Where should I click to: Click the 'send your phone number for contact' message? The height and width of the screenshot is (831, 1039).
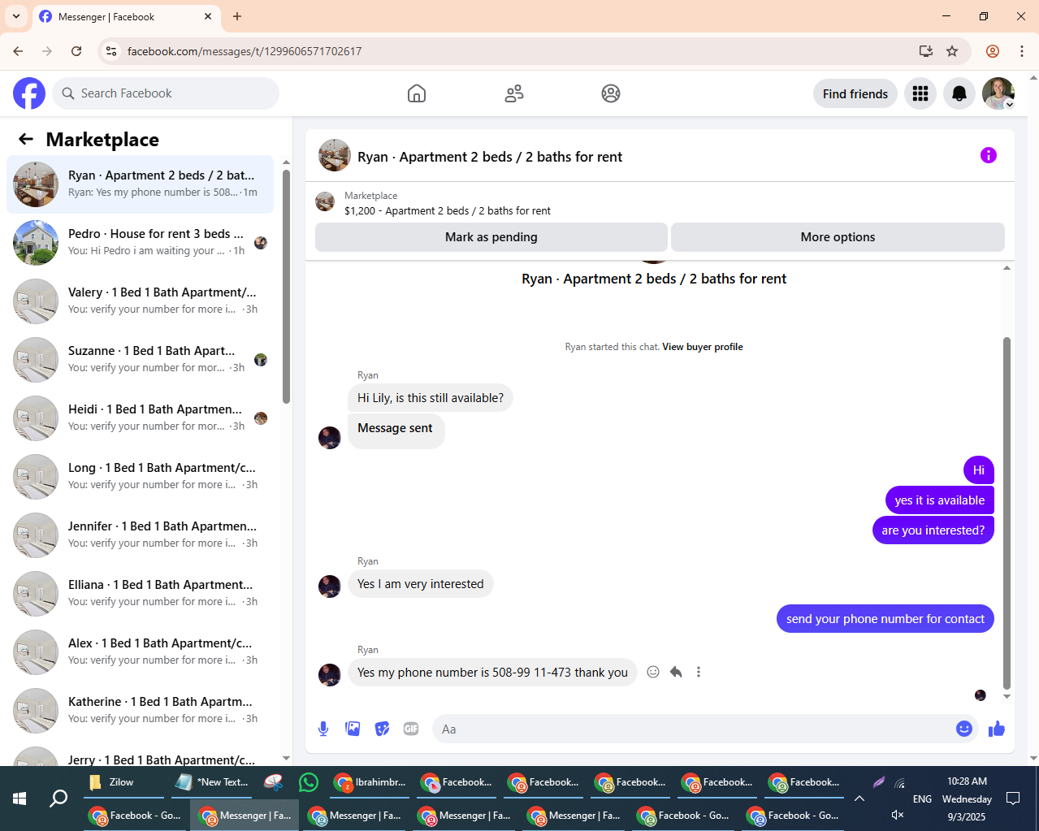point(885,619)
